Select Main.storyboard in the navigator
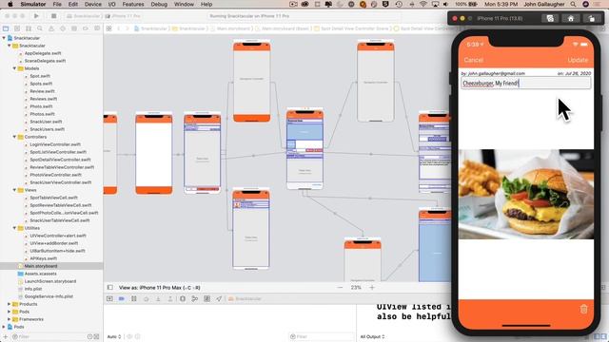The image size is (609, 342). pyautogui.click(x=40, y=266)
